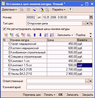The width and height of the screenshot is (95, 98).
Task: Click into the Комментарий input field
Action: click(59, 87)
